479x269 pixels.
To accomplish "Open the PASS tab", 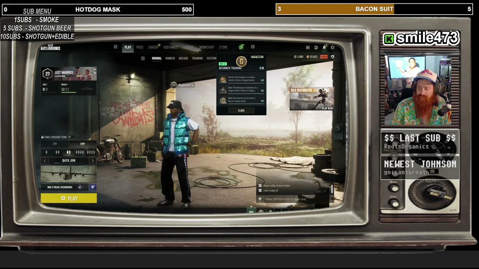I will (x=140, y=47).
